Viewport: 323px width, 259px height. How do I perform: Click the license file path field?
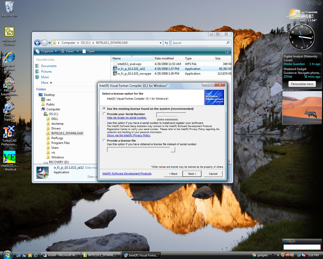coord(139,150)
